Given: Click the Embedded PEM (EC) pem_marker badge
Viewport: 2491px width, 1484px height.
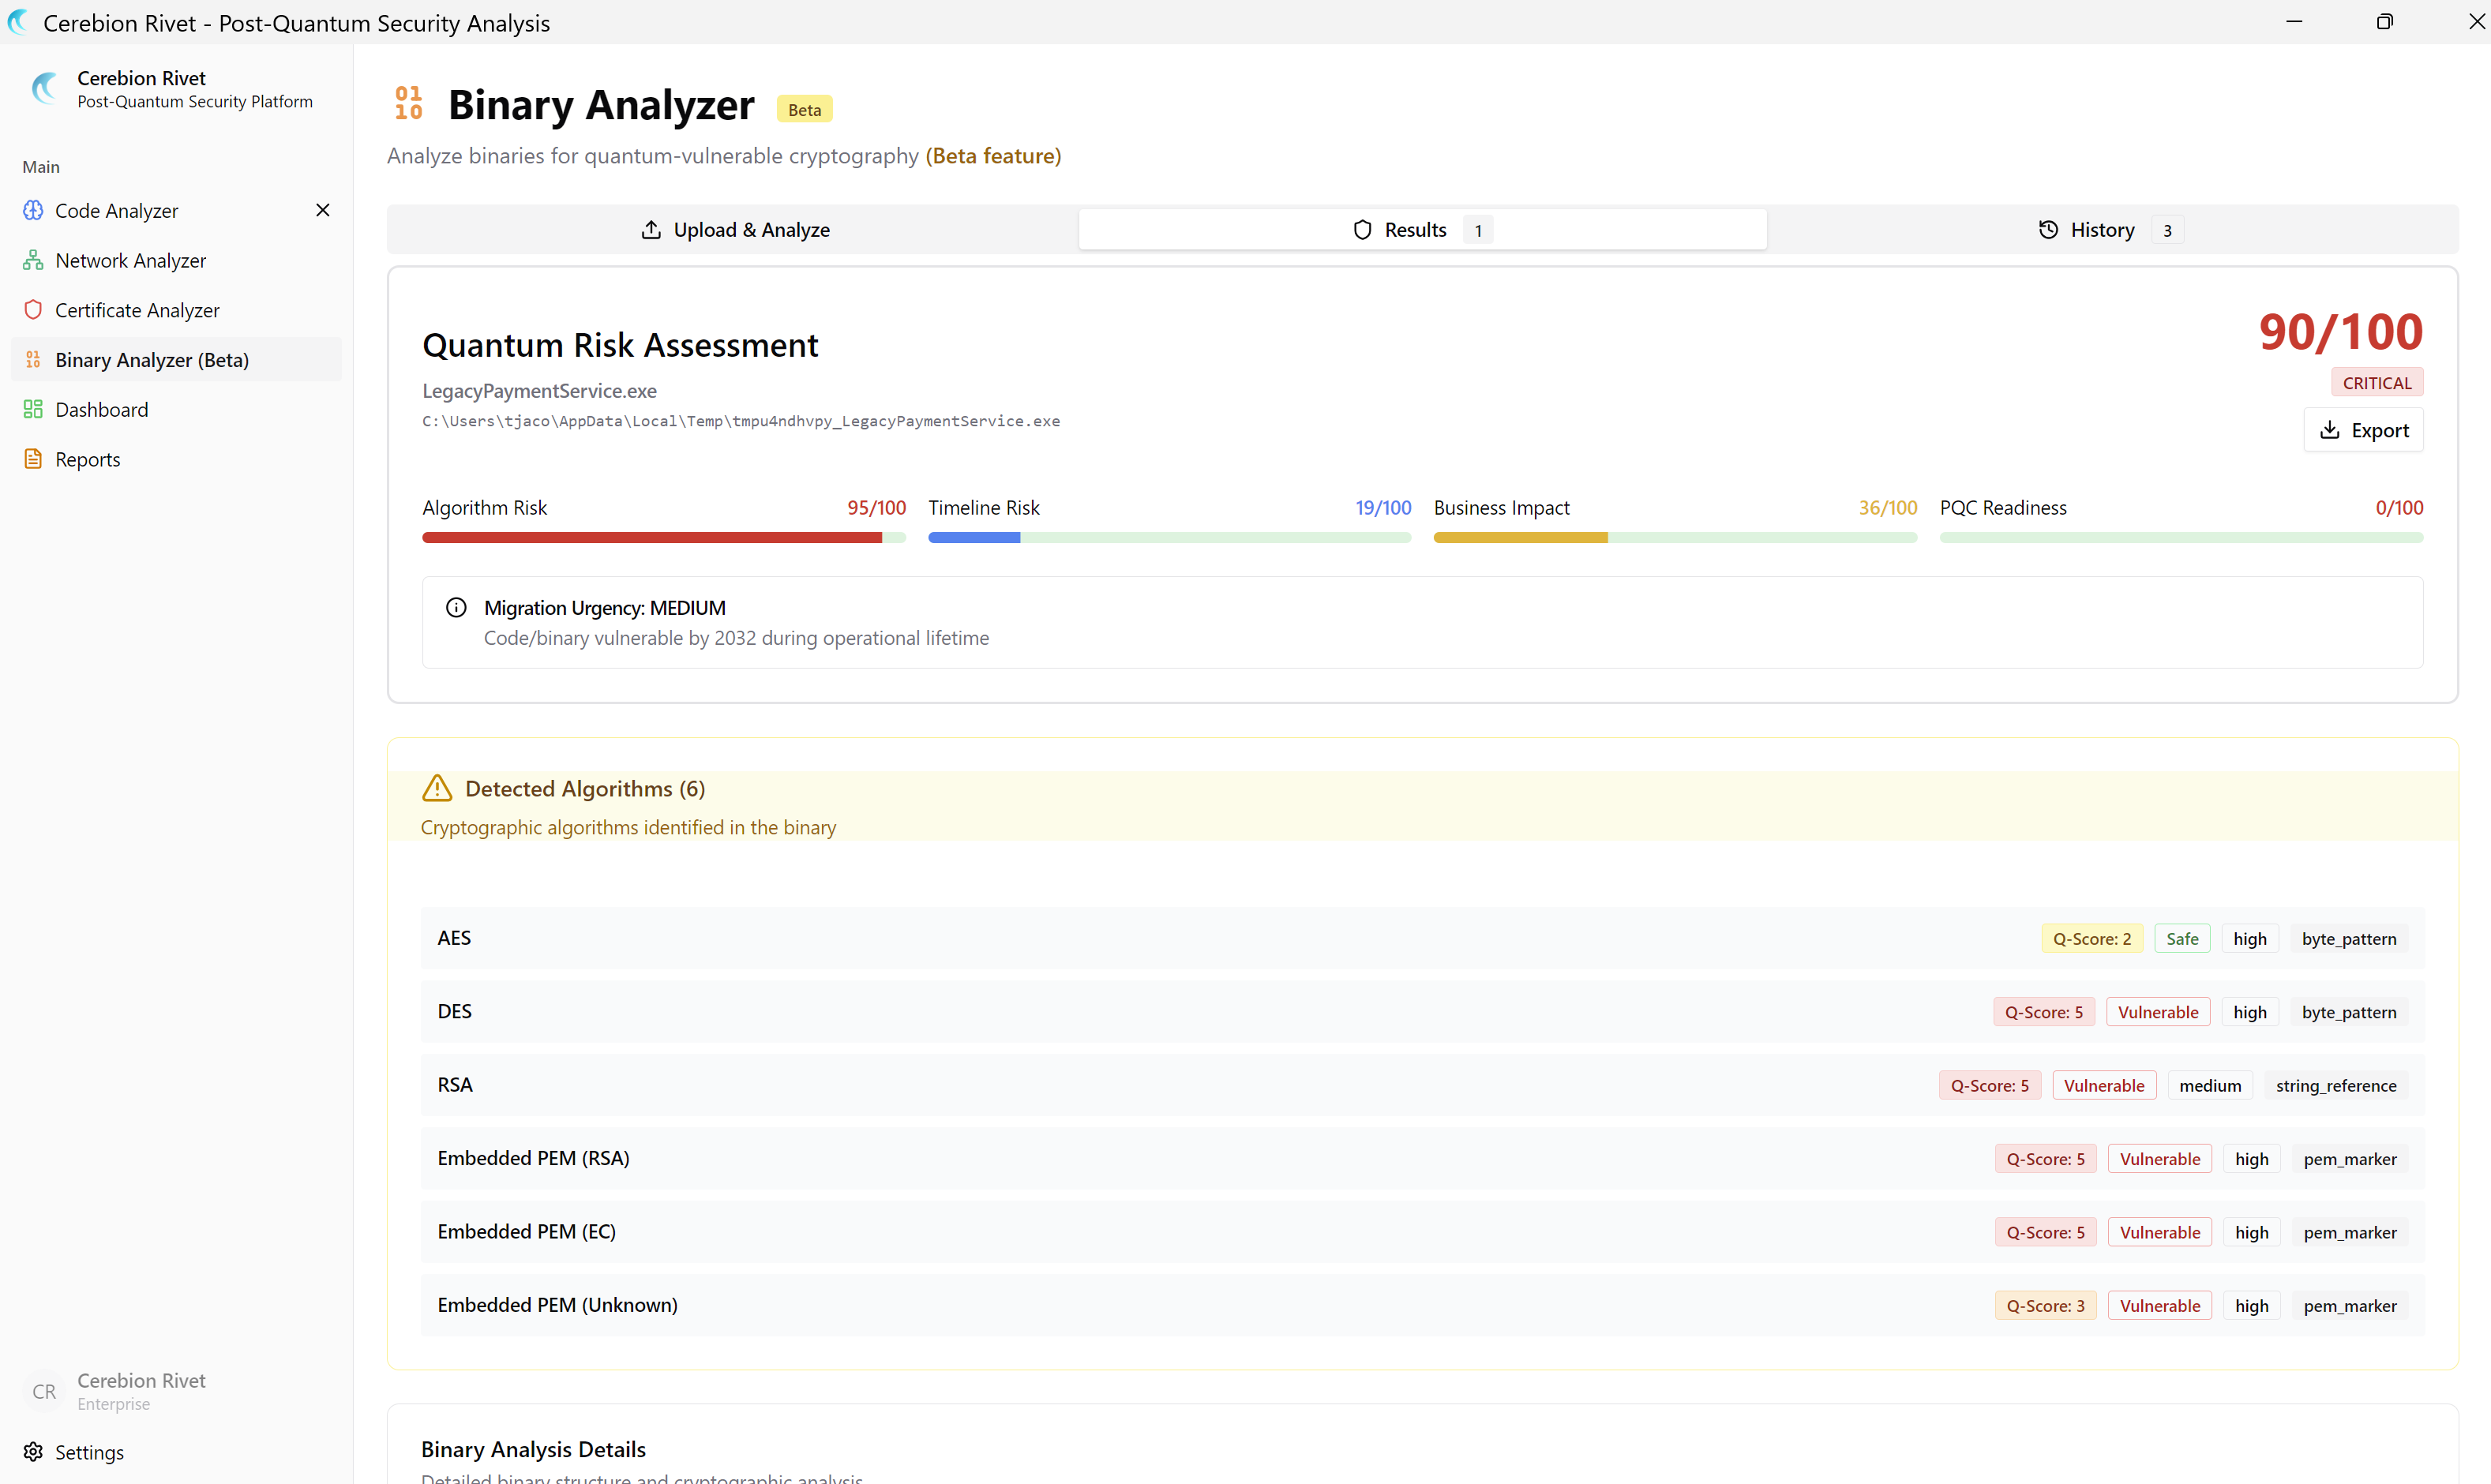Looking at the screenshot, I should pos(2349,1232).
